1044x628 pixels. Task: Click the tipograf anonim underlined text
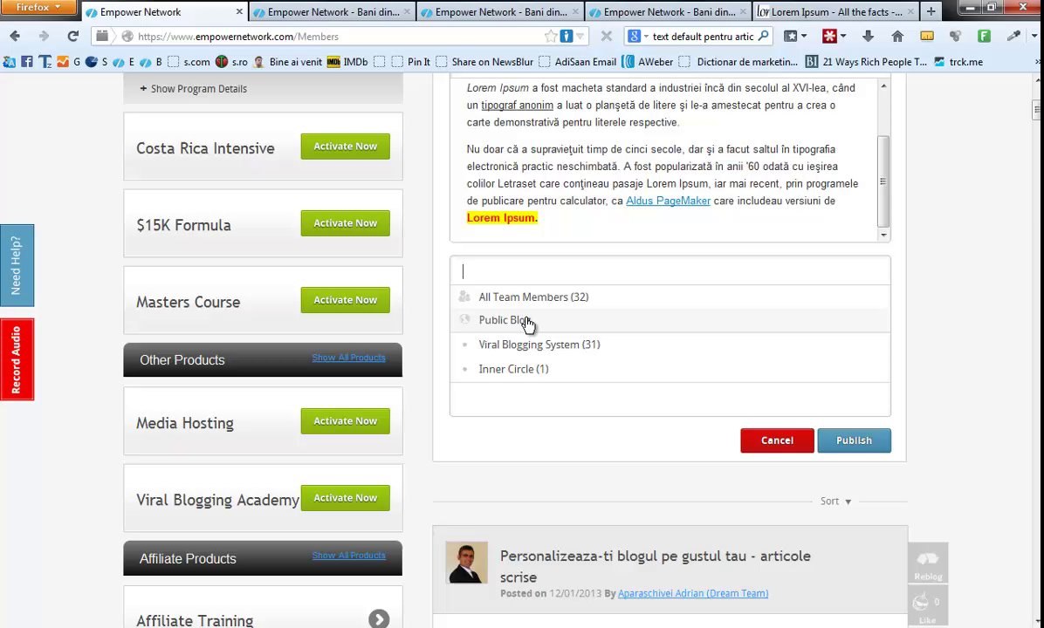pos(518,106)
